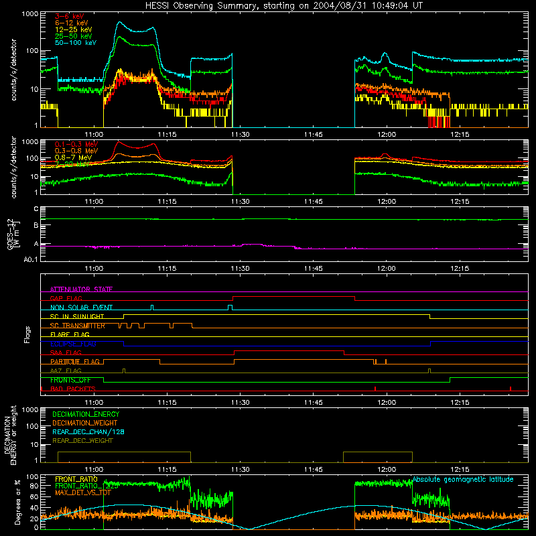Click the PARTICLE_FLAG label

pyautogui.click(x=75, y=362)
